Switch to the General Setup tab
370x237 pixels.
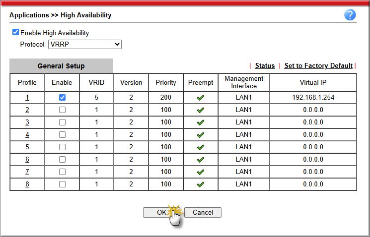pos(61,66)
